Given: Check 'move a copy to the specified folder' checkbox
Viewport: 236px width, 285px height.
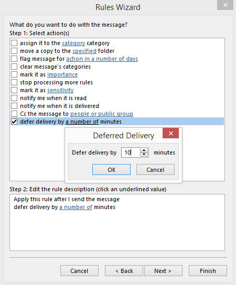Looking at the screenshot, I should click(x=14, y=51).
